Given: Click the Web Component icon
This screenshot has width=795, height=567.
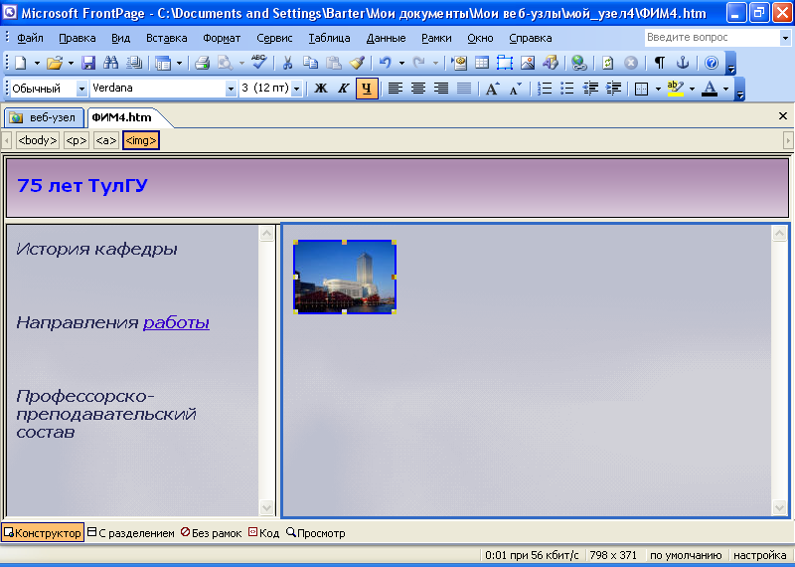Looking at the screenshot, I should (459, 63).
